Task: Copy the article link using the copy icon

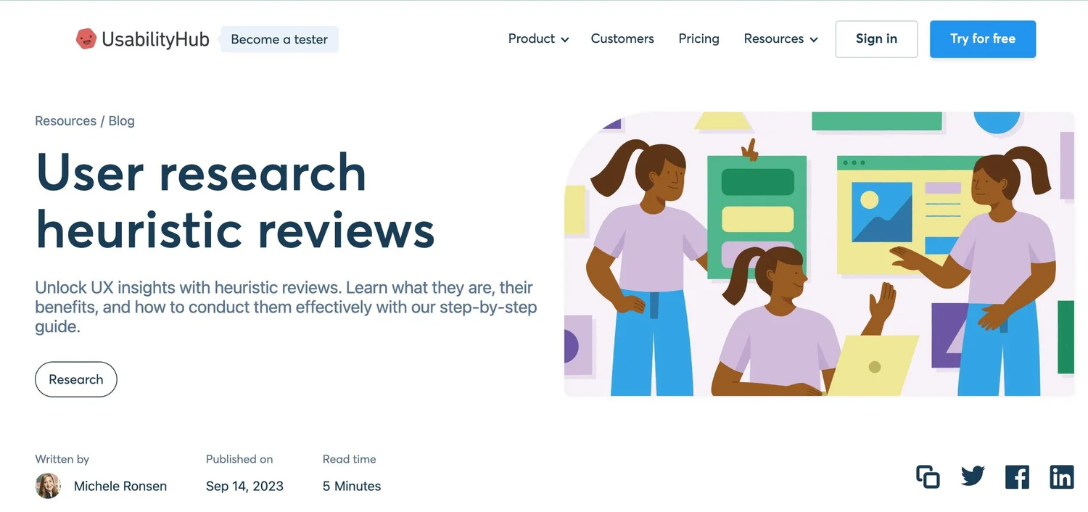Action: pyautogui.click(x=927, y=476)
